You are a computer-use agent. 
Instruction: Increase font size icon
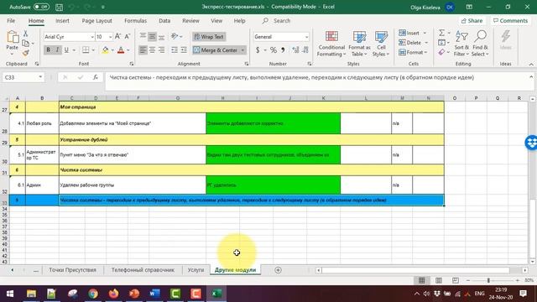[117, 37]
